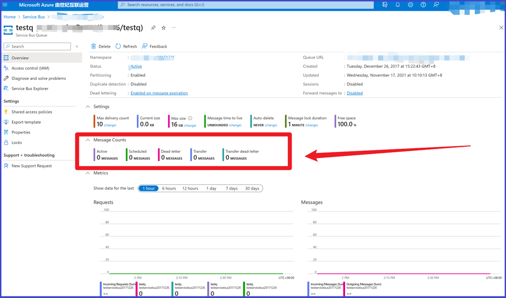Click the Outgoing Messages legend entry

(x=363, y=289)
